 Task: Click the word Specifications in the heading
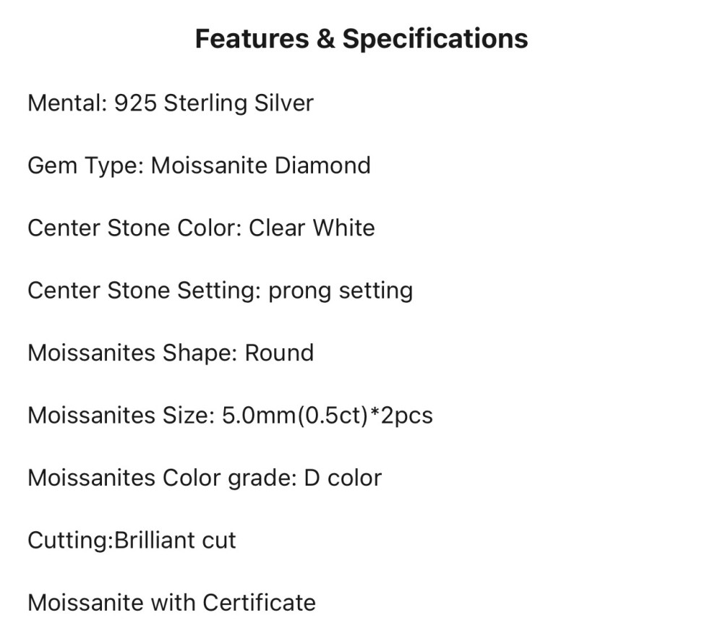435,39
